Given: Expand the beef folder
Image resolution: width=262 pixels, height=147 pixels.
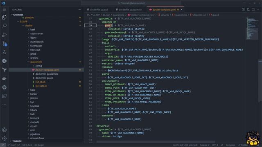Looking at the screenshot, I should [28, 29].
